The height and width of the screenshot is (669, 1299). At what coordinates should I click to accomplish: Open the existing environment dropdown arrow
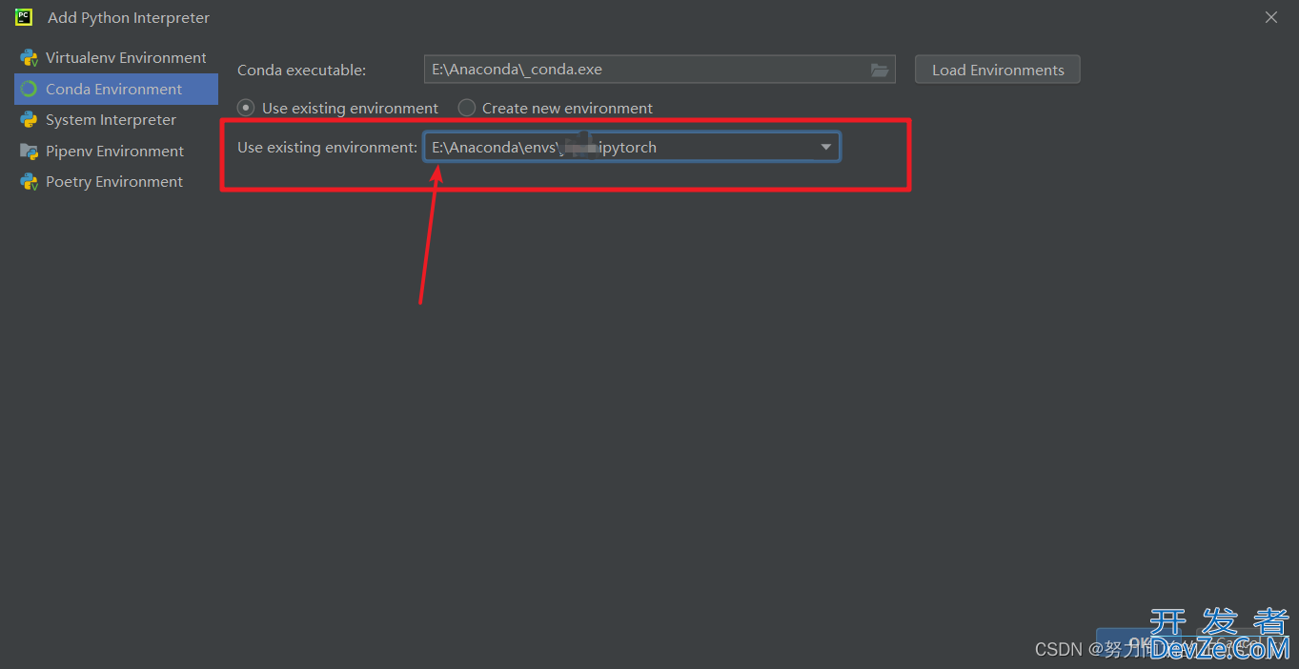tap(825, 147)
